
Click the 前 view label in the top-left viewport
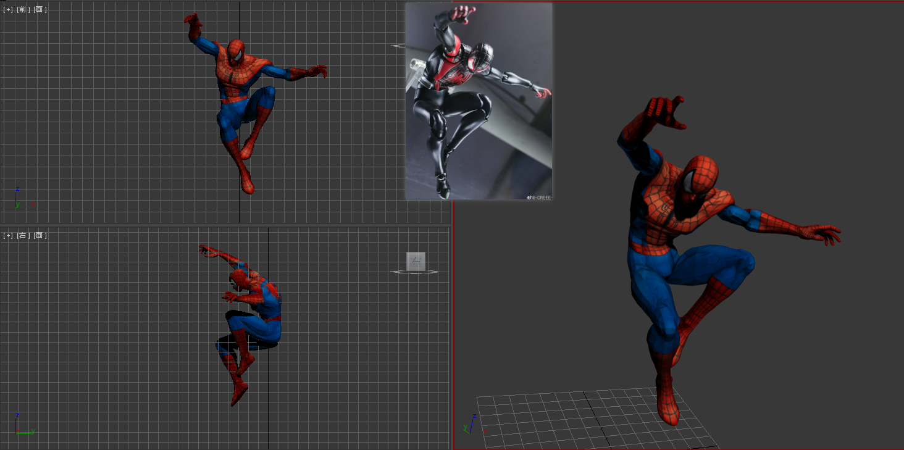(x=23, y=9)
